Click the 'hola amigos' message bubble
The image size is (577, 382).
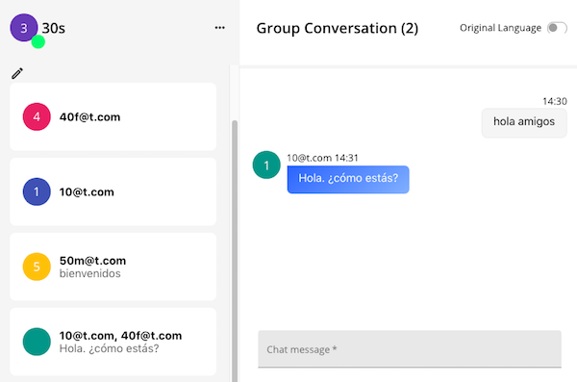tap(524, 122)
